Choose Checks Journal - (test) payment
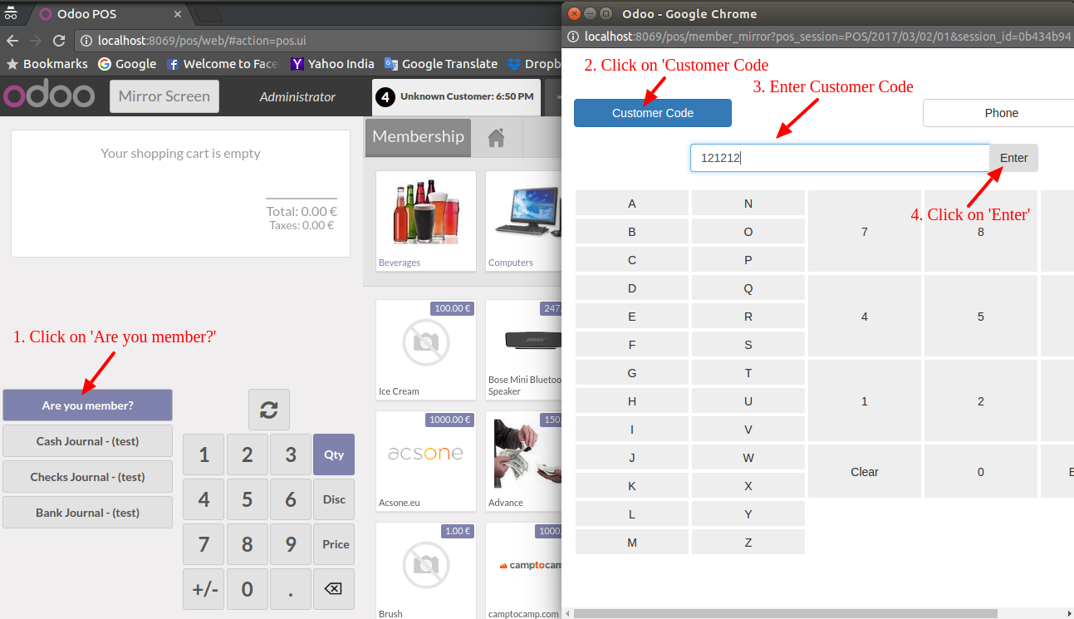Screen dimensions: 1074x619 coord(88,477)
